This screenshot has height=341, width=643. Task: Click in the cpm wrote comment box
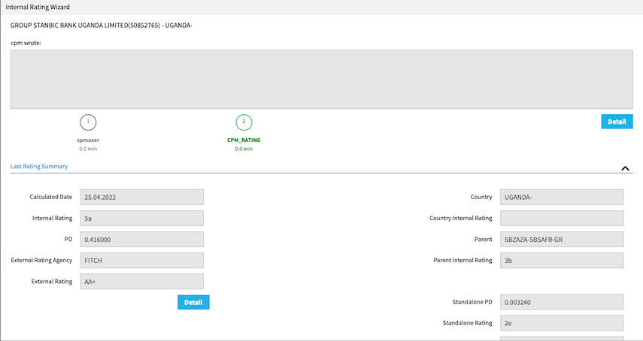[322, 79]
